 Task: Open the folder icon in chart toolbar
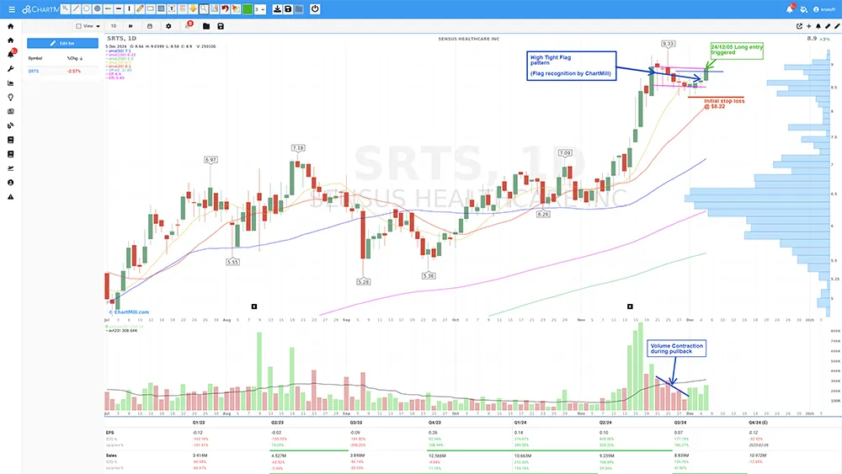(206, 26)
